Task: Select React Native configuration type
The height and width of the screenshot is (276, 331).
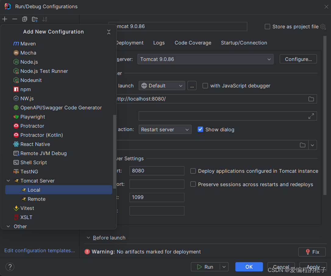Action: [x=59, y=144]
